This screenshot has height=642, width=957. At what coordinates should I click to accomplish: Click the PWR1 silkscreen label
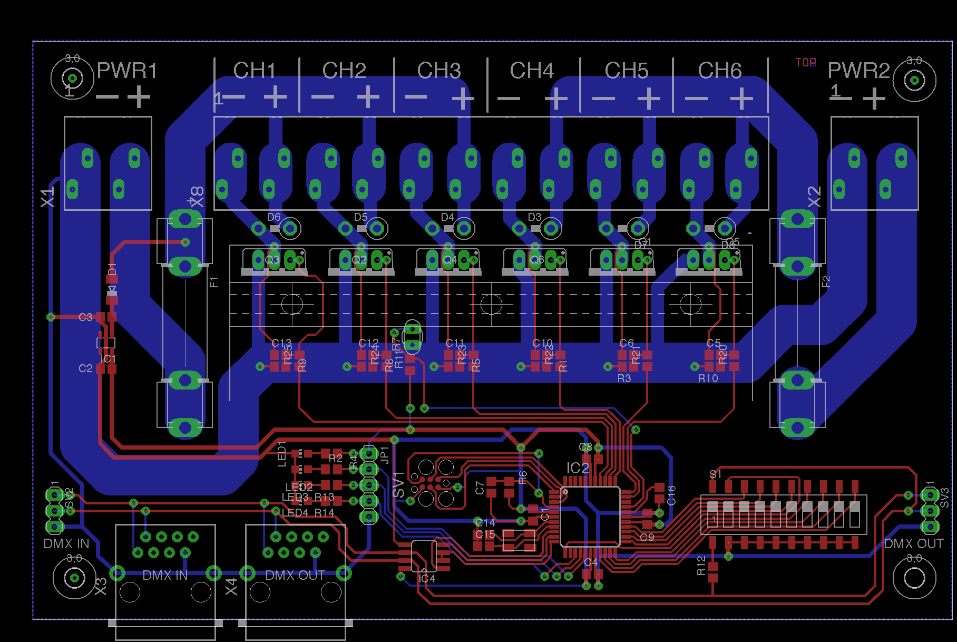point(127,71)
